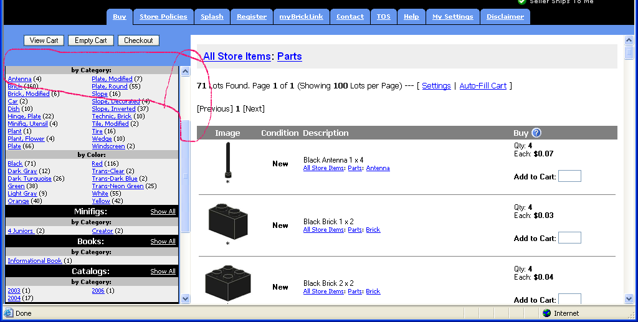Click the View Cart button

44,40
